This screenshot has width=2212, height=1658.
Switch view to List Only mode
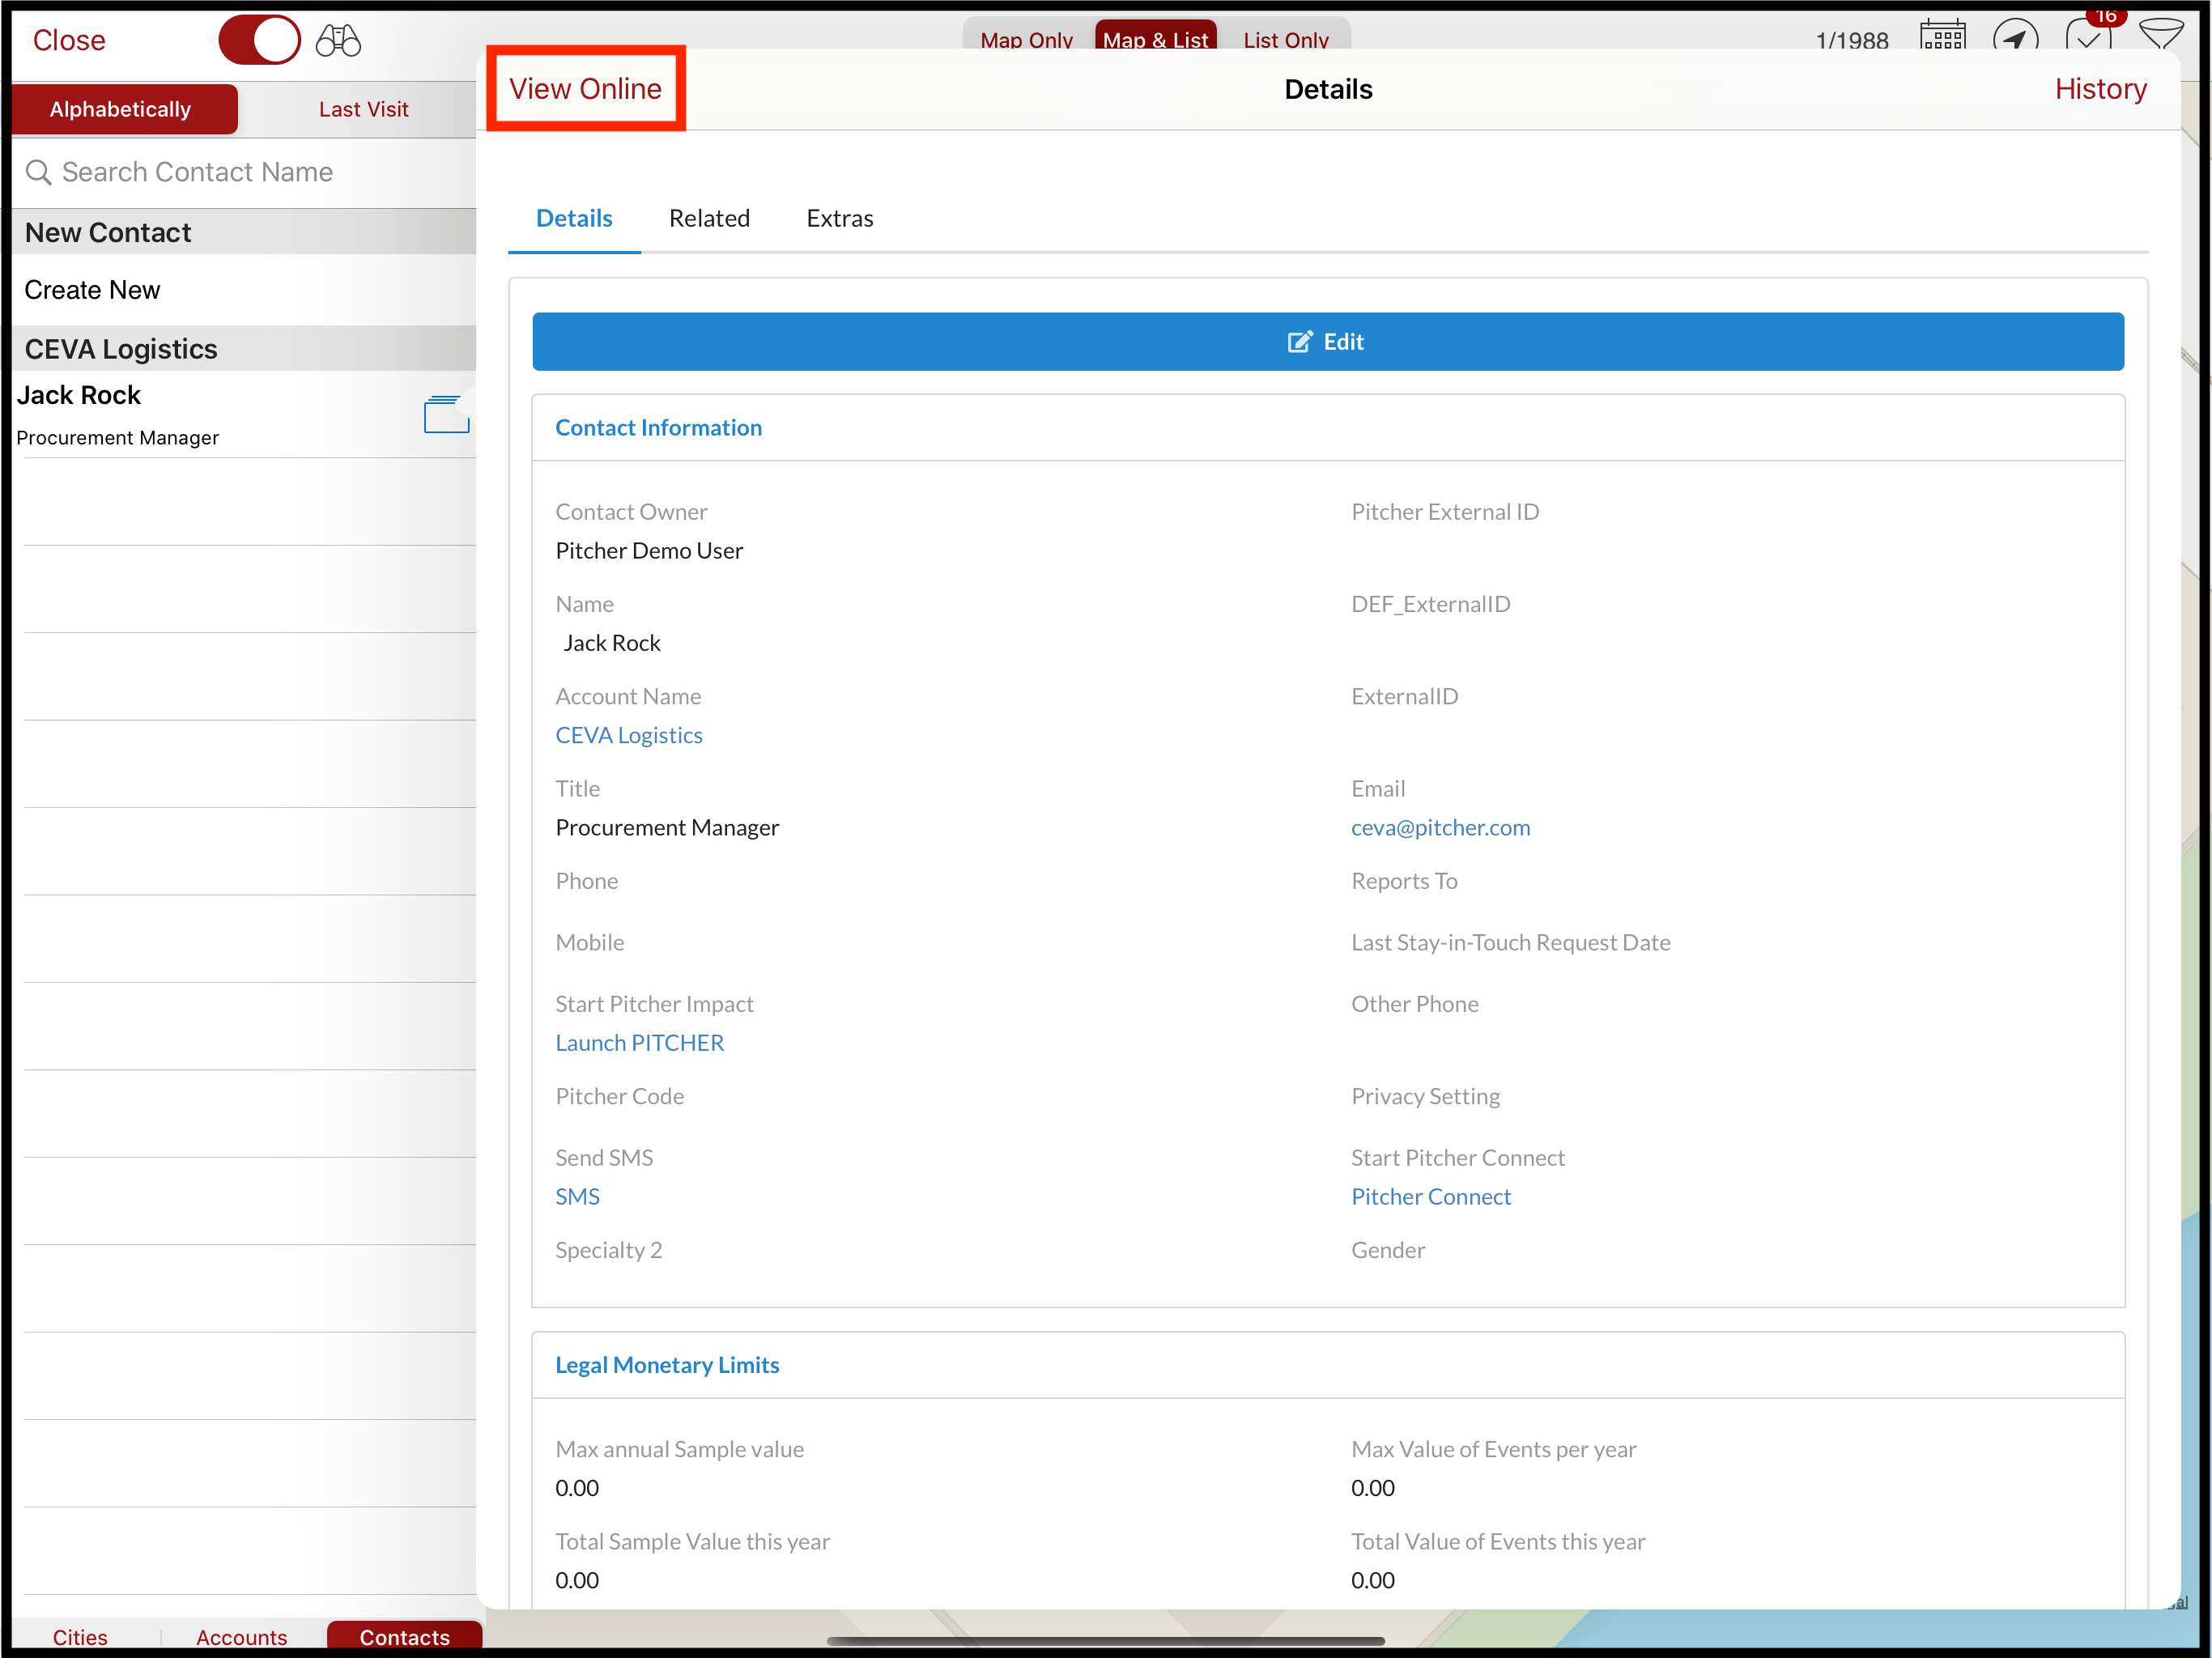coord(1286,40)
